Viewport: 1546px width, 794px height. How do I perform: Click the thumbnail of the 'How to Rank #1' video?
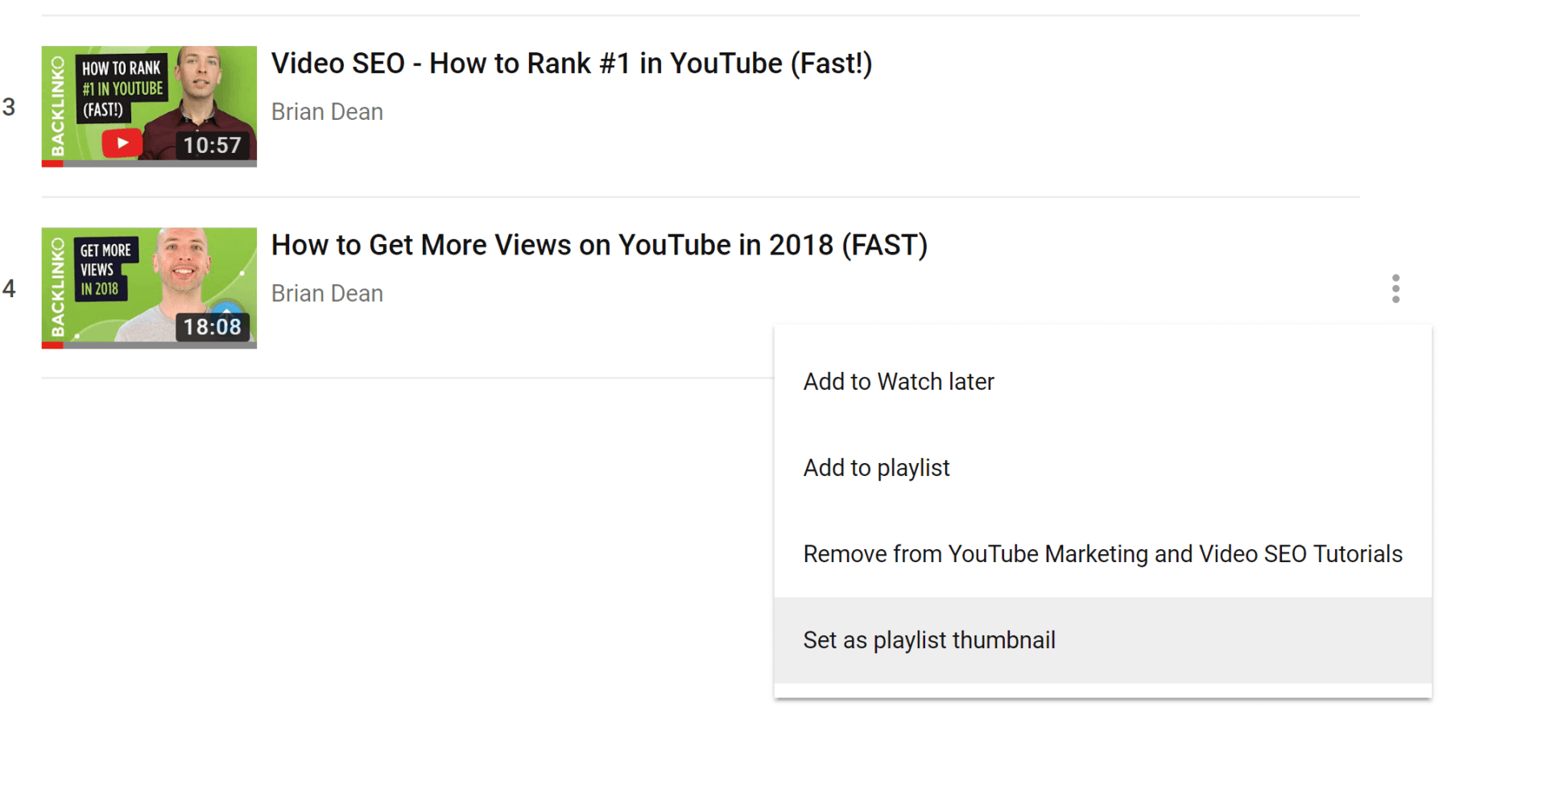click(x=148, y=105)
